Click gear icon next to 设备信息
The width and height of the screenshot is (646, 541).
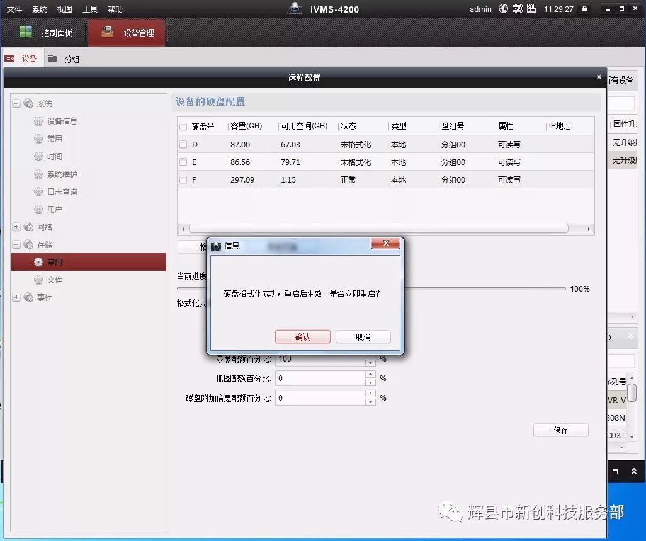[38, 121]
